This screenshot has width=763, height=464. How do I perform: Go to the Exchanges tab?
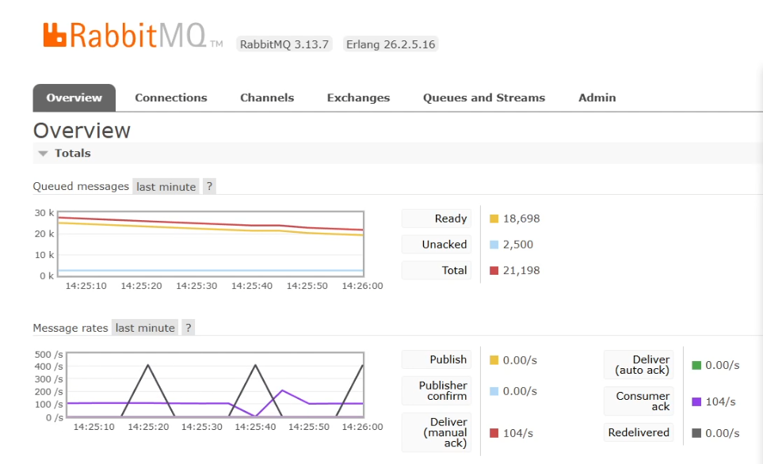[x=359, y=97]
